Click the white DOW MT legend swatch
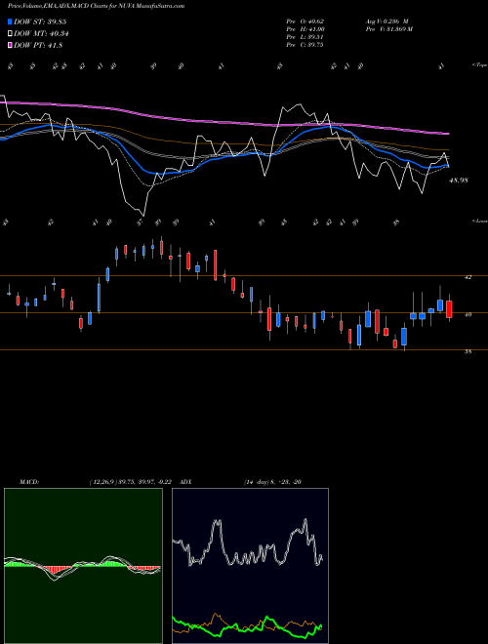Screen dimensions: 488x644 [10, 34]
